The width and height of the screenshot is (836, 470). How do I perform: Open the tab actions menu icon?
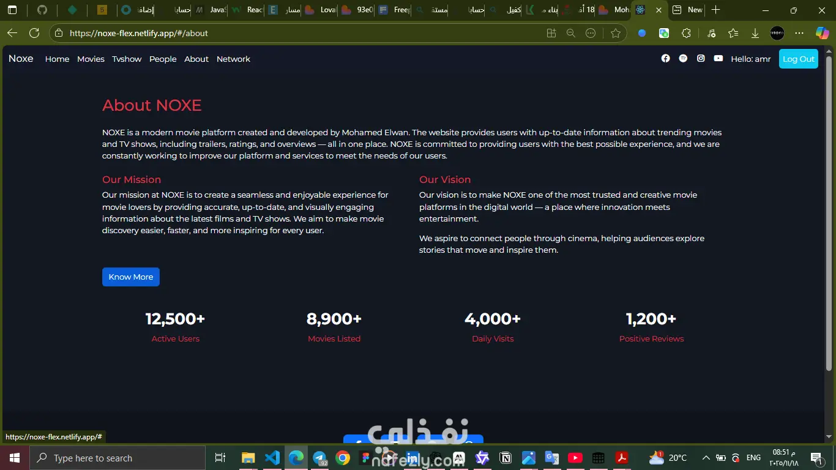click(12, 10)
